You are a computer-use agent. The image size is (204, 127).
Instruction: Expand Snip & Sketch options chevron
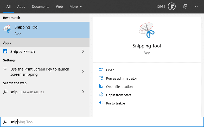click(x=83, y=52)
